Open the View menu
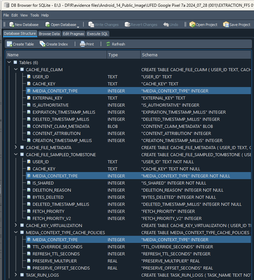This screenshot has width=254, height=280. (24, 15)
